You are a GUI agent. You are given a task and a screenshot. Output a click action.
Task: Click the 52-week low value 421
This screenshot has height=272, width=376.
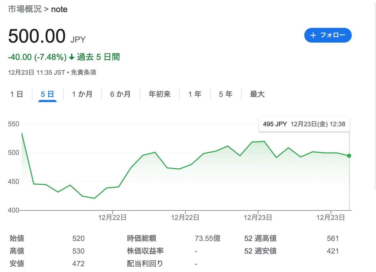click(x=333, y=251)
